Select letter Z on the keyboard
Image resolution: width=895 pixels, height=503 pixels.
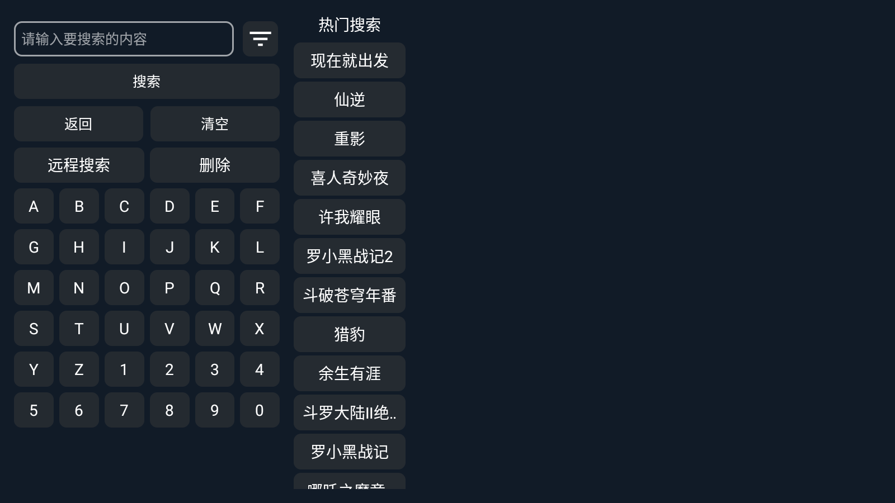(x=79, y=369)
